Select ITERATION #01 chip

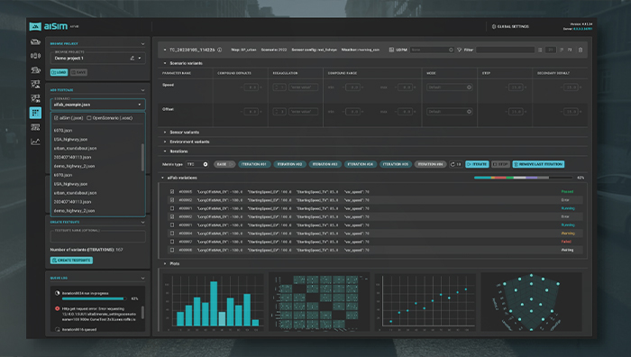[254, 164]
